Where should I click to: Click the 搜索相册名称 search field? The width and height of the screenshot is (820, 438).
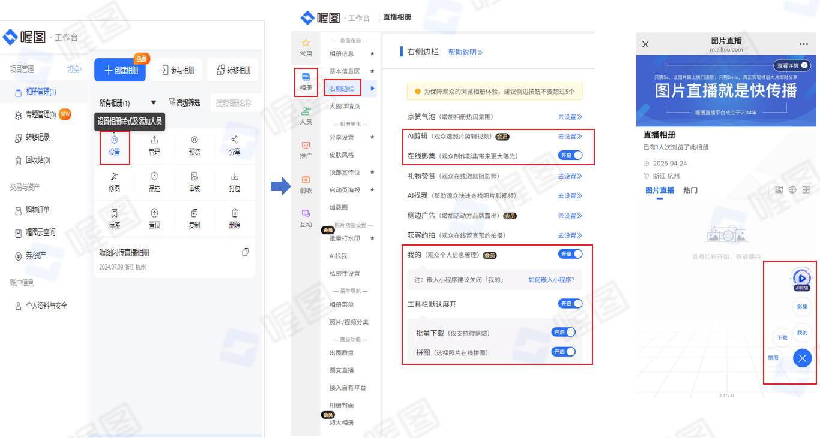coord(237,103)
